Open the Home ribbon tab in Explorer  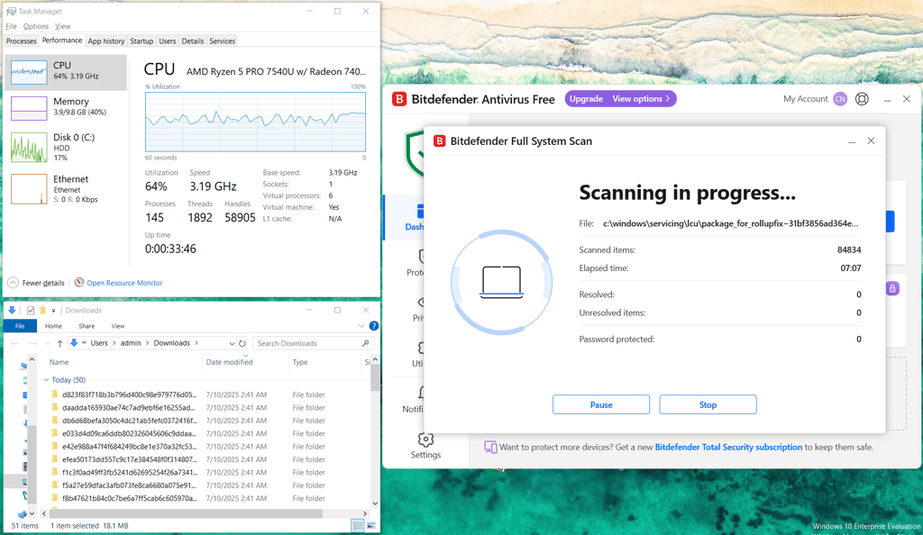click(x=53, y=326)
